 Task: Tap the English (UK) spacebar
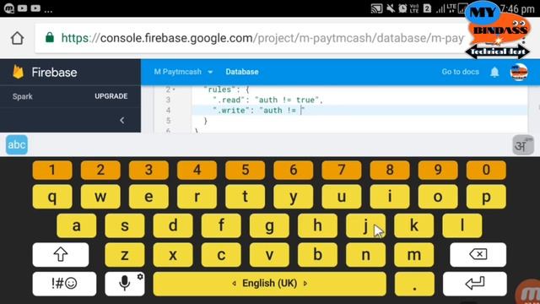click(270, 284)
